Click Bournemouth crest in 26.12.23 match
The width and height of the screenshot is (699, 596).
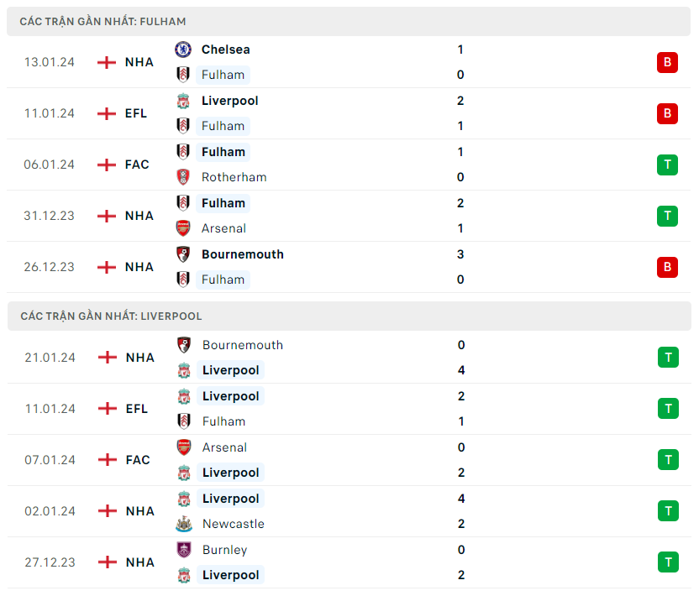183,254
